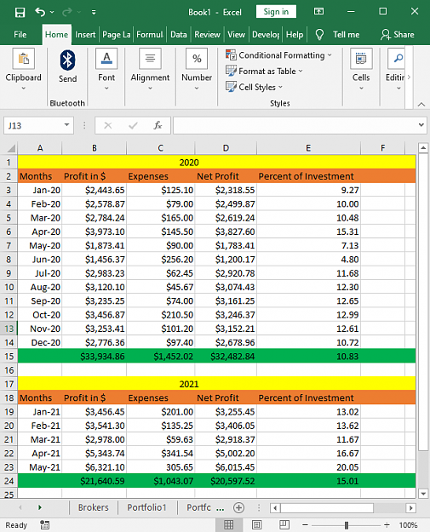Screen dimensions: 430x532
Task: Expand the Alignment group
Action: pos(150,70)
